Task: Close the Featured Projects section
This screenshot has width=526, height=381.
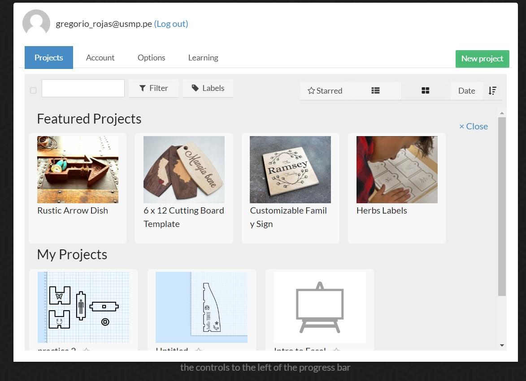Action: coord(474,126)
